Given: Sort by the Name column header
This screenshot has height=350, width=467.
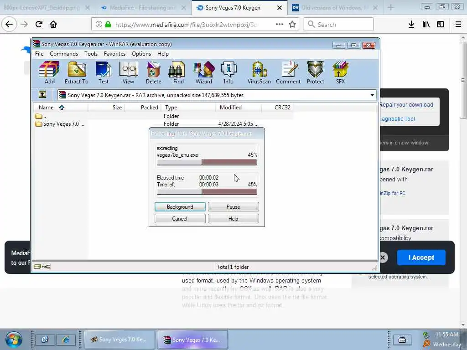Looking at the screenshot, I should [x=60, y=108].
